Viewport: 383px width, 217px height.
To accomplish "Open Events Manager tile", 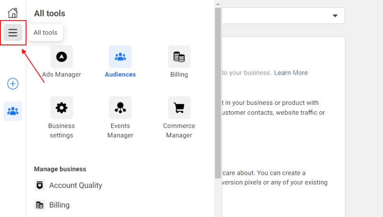I will (x=120, y=107).
